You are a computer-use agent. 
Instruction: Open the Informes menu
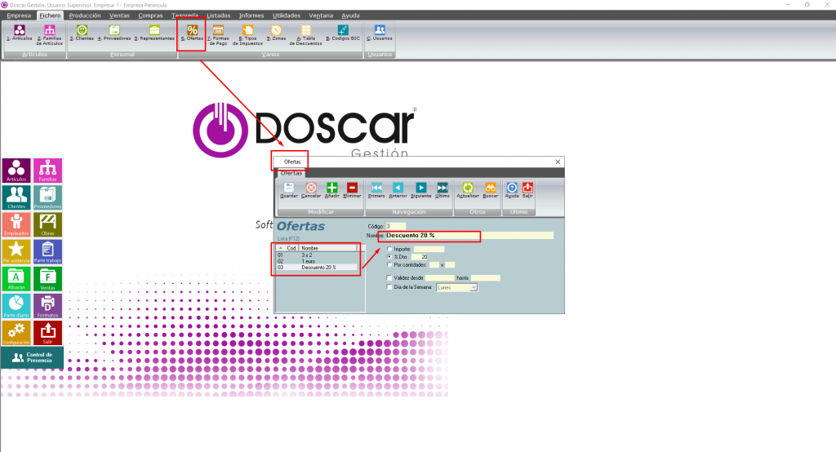[251, 16]
